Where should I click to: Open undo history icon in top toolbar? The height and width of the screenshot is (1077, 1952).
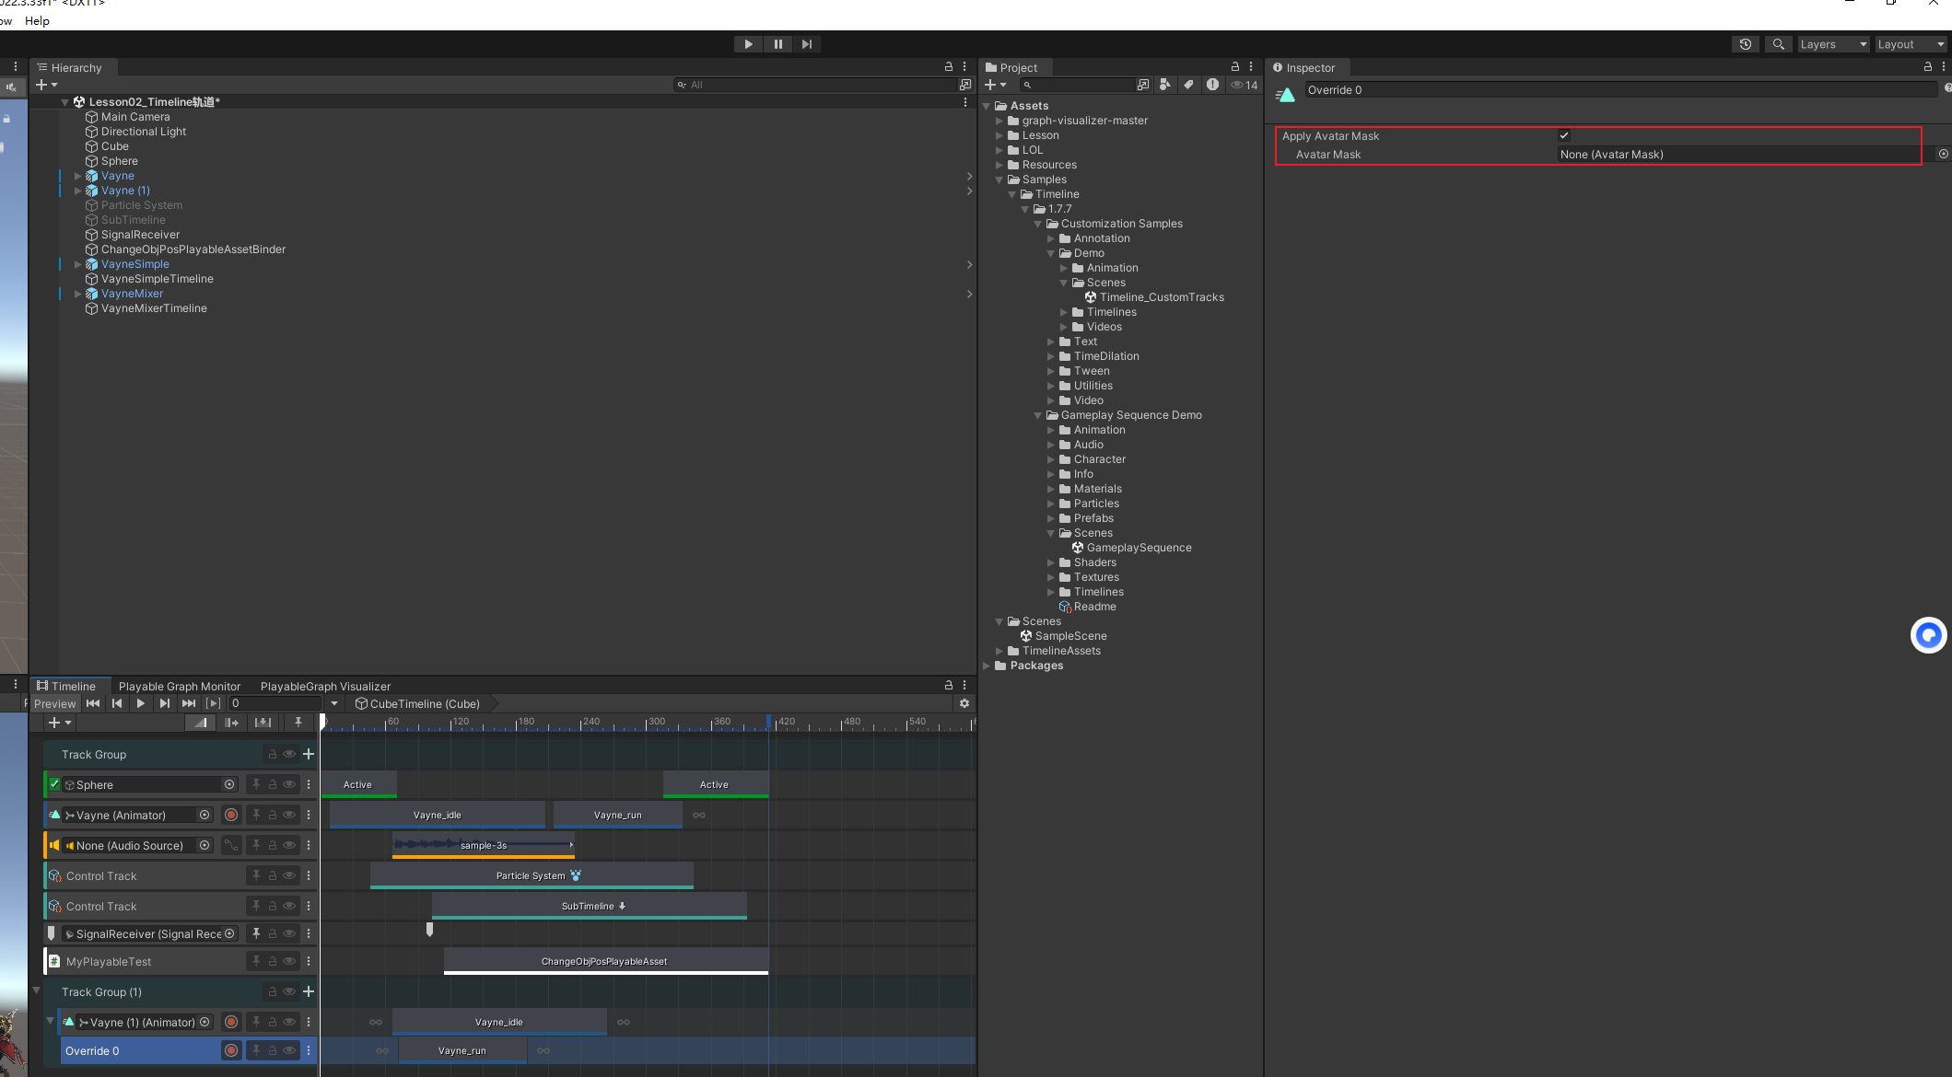[1745, 44]
